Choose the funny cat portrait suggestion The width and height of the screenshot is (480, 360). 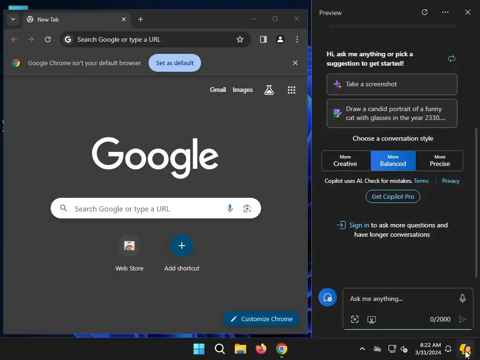[392, 113]
